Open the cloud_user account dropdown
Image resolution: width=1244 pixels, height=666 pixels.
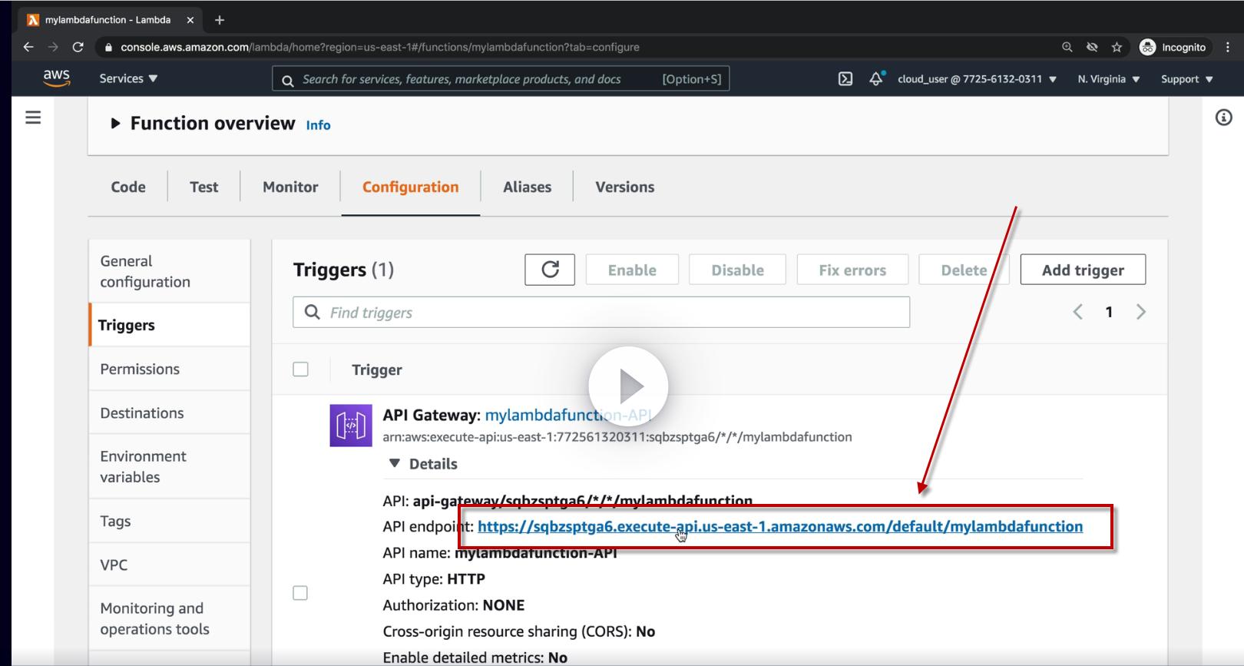click(x=977, y=79)
